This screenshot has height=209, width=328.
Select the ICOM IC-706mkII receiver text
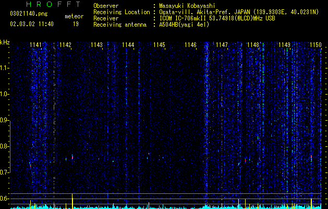pyautogui.click(x=217, y=18)
